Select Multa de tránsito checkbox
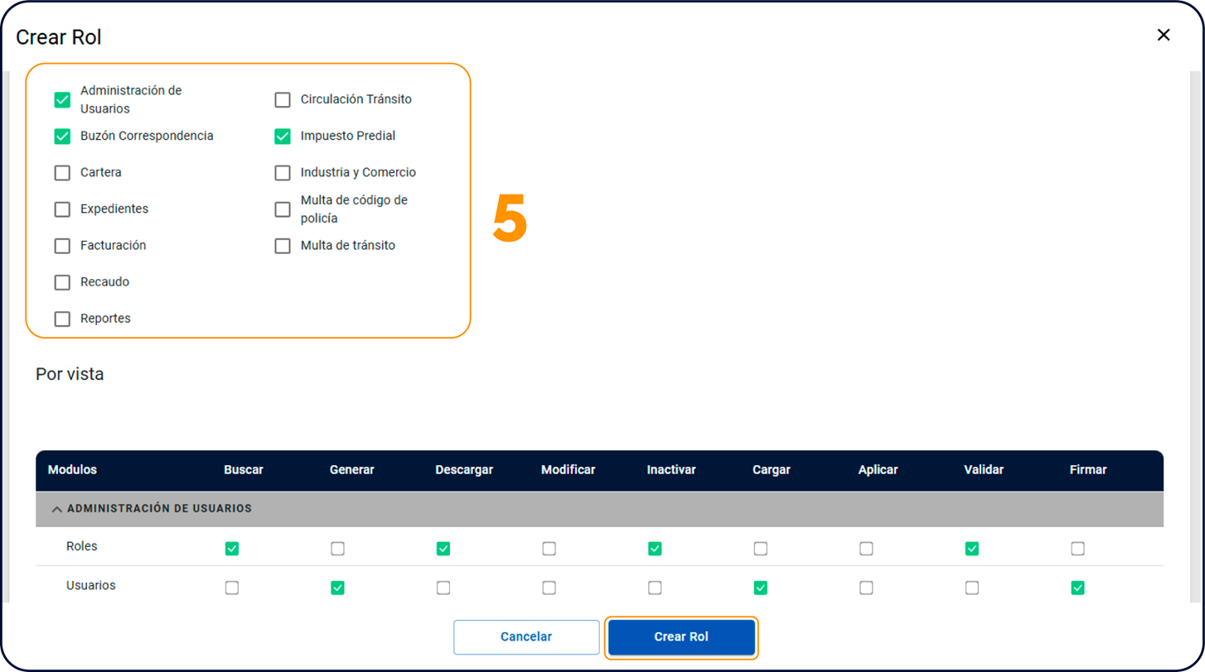Screen dimensions: 1205x672 283,246
